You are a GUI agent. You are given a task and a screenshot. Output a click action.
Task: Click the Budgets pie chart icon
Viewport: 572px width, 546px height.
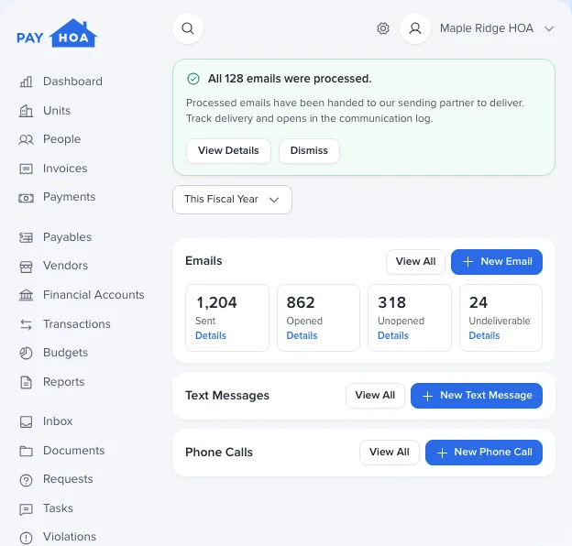pos(26,353)
